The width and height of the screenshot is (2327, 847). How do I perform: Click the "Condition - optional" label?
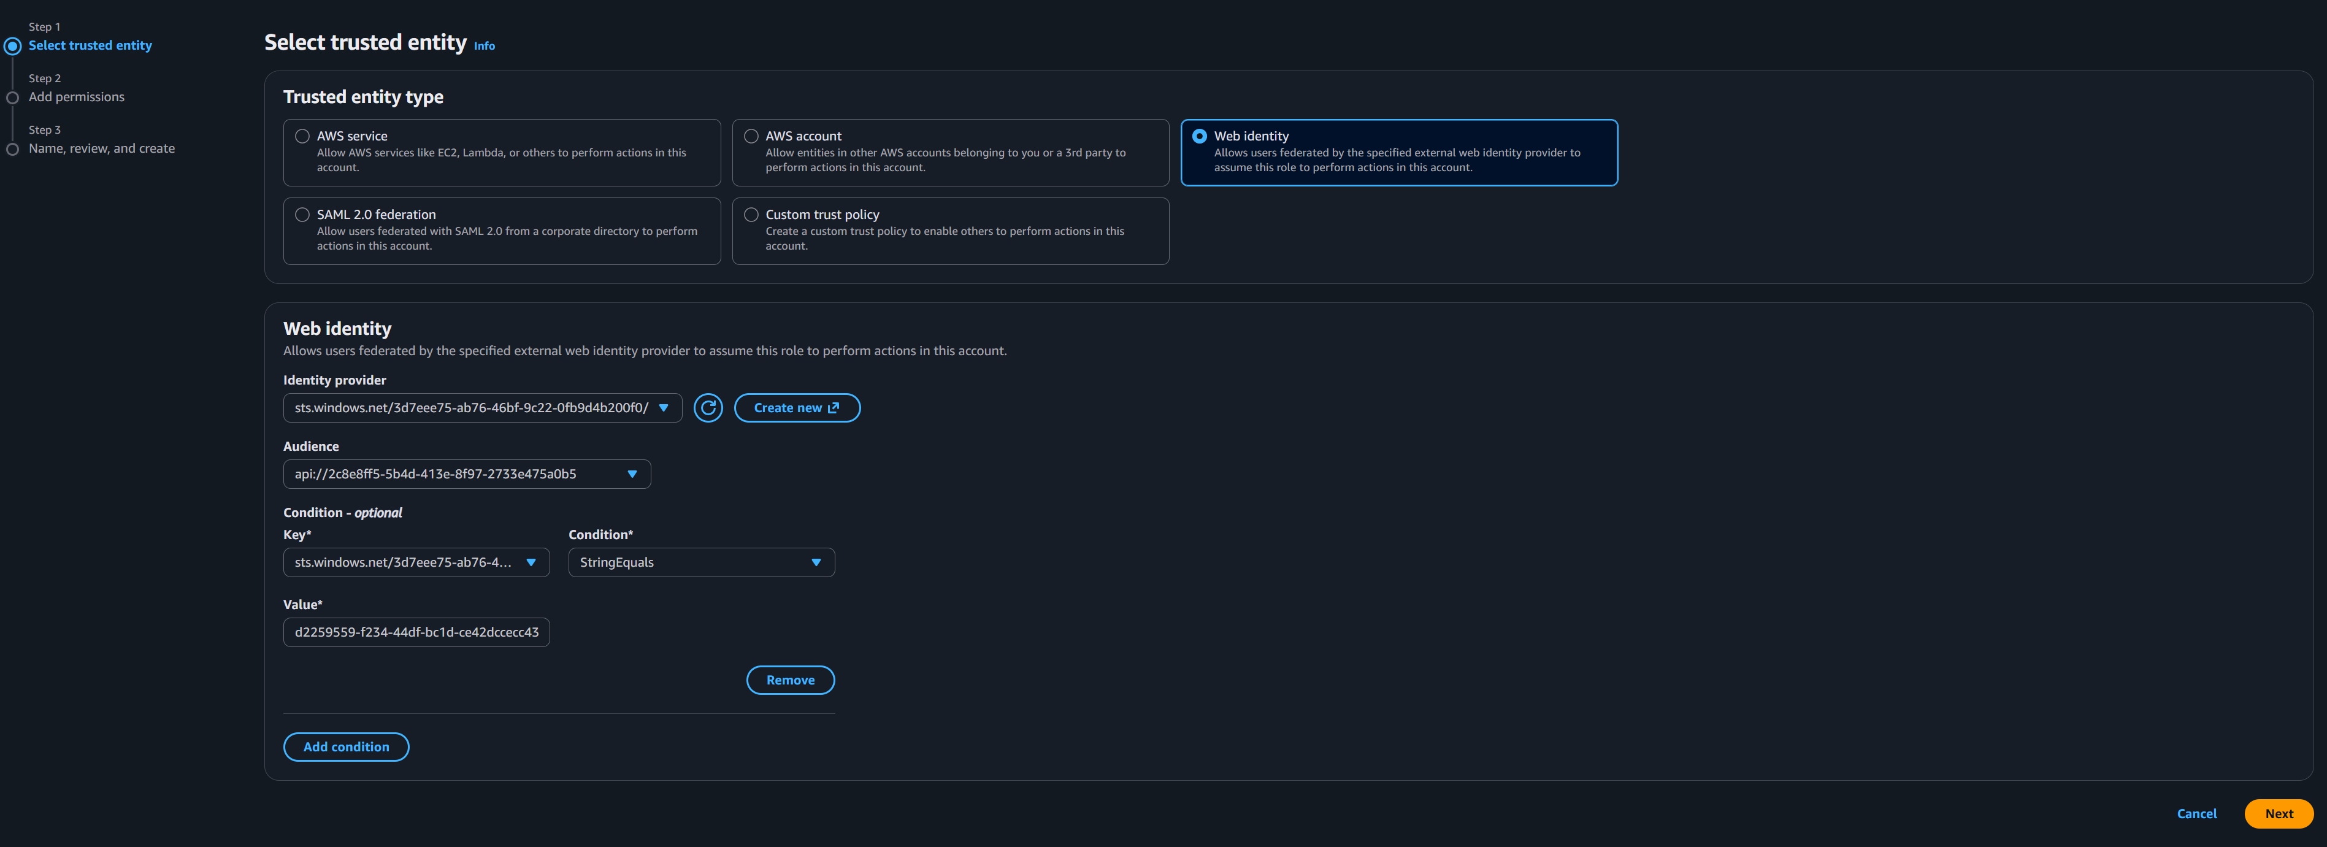tap(342, 513)
